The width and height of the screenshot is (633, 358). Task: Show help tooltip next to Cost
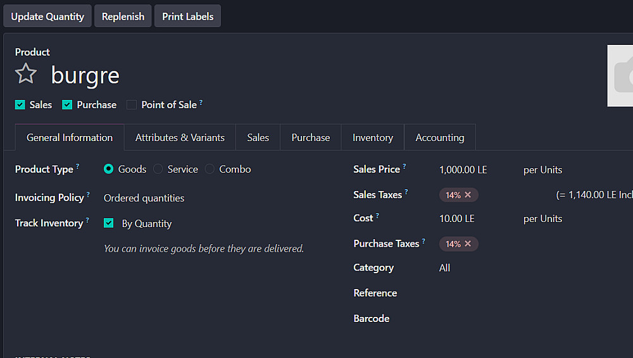coord(377,216)
